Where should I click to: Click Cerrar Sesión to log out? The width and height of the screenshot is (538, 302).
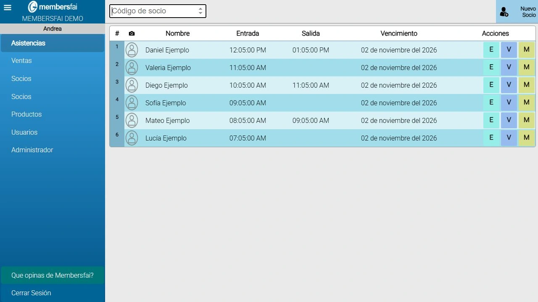(53, 293)
